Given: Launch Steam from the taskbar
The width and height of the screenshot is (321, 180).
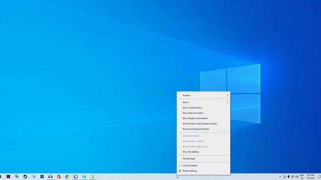Looking at the screenshot, I should pyautogui.click(x=25, y=176).
